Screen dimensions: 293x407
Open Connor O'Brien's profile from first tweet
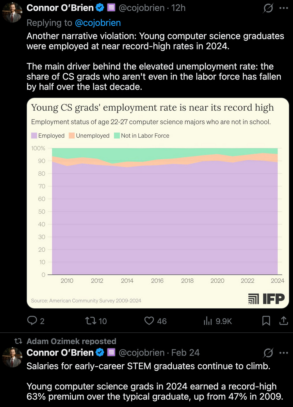tap(60, 8)
